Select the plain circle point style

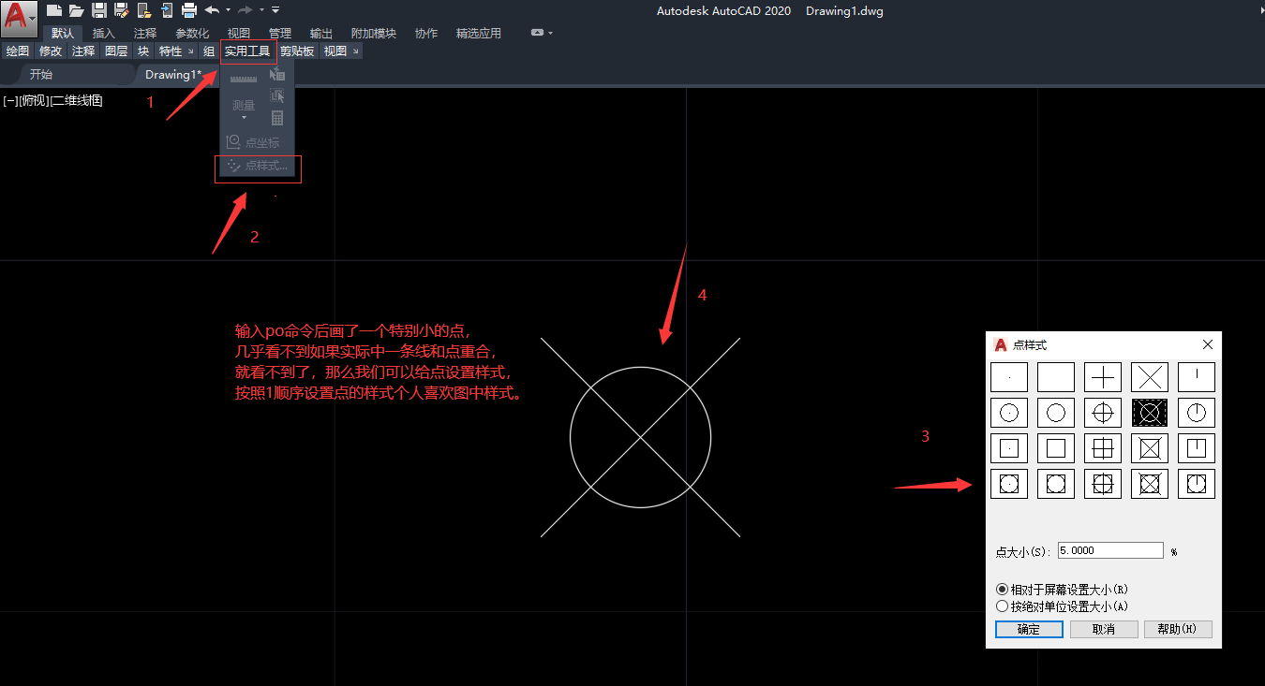click(x=1056, y=413)
